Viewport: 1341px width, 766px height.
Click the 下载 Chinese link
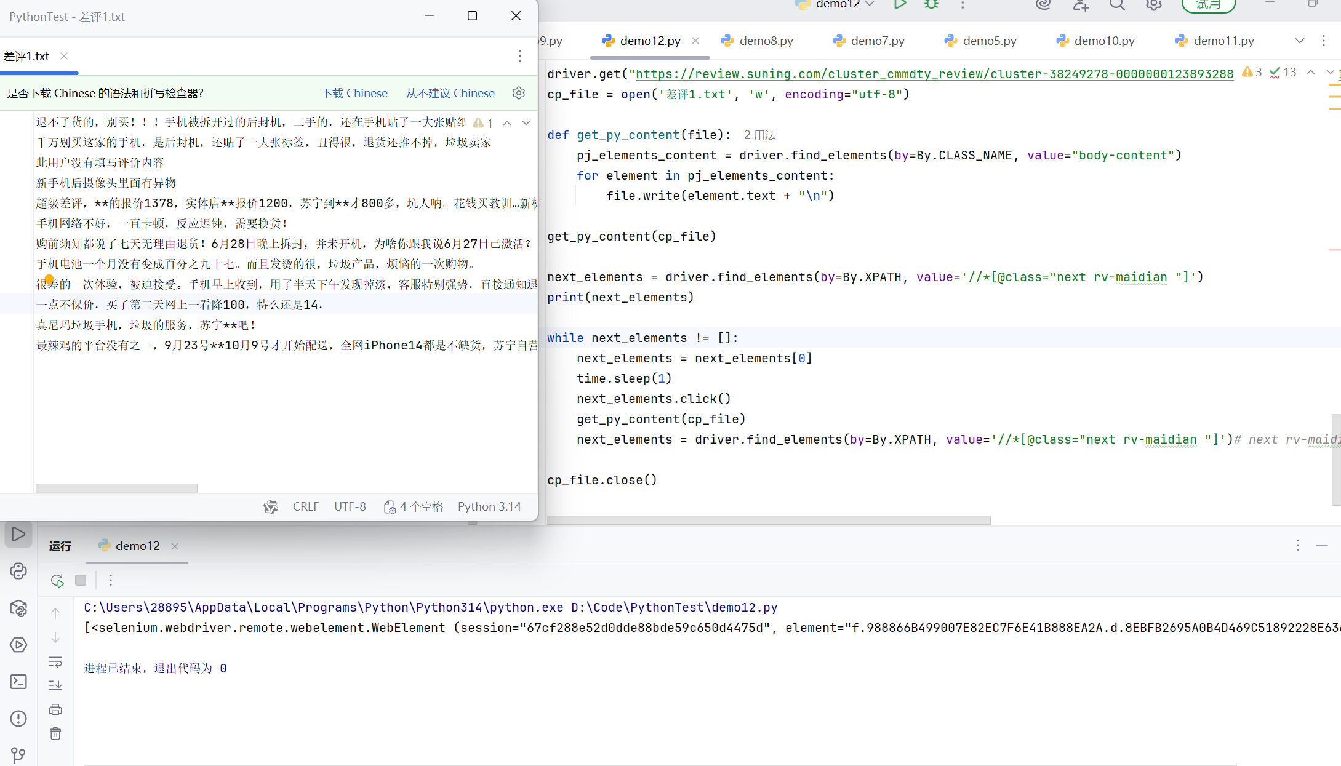[354, 93]
